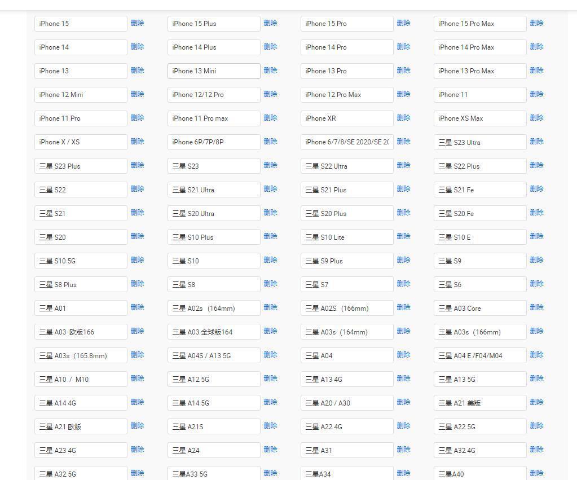577x480 pixels.
Task: Focus the 三星 A23 4G text field
Action: tap(80, 450)
